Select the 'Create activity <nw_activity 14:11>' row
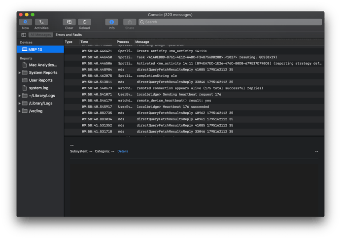 point(194,51)
